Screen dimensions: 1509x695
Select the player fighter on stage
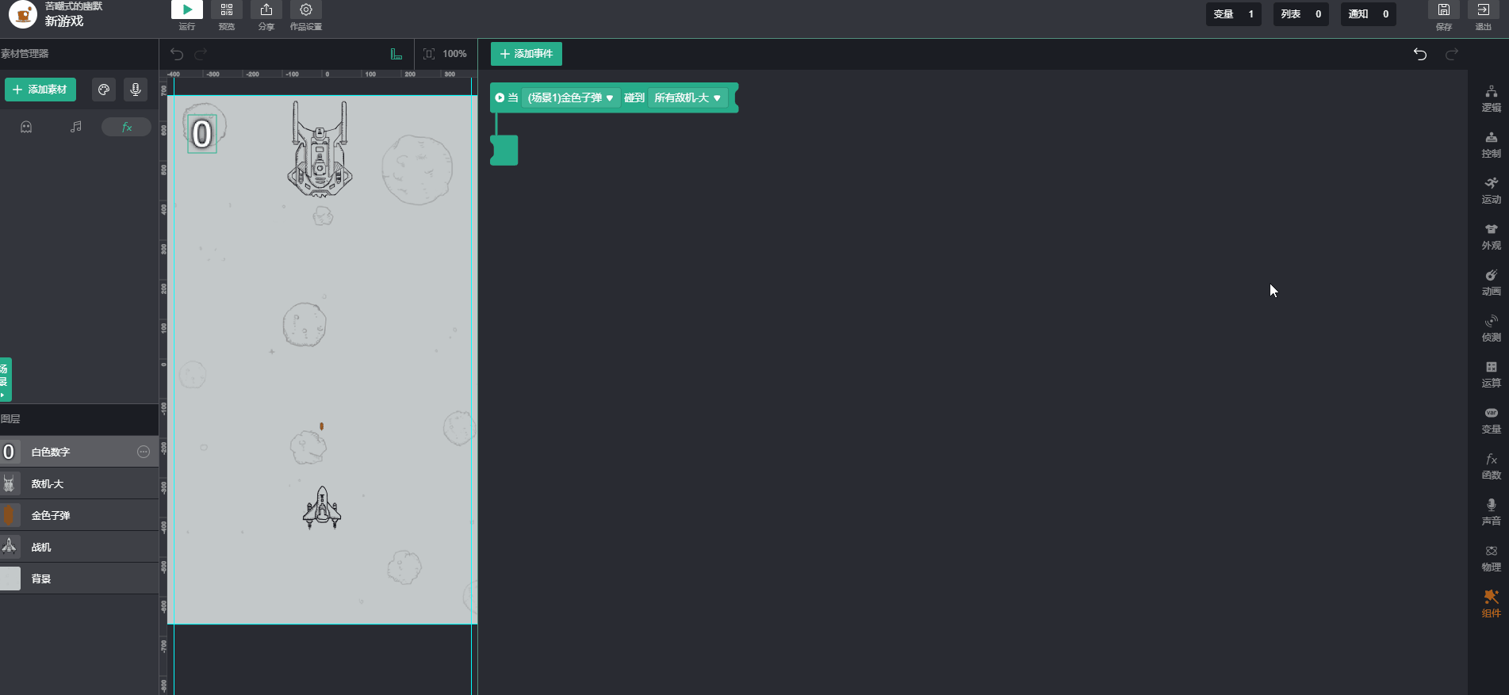click(x=322, y=507)
